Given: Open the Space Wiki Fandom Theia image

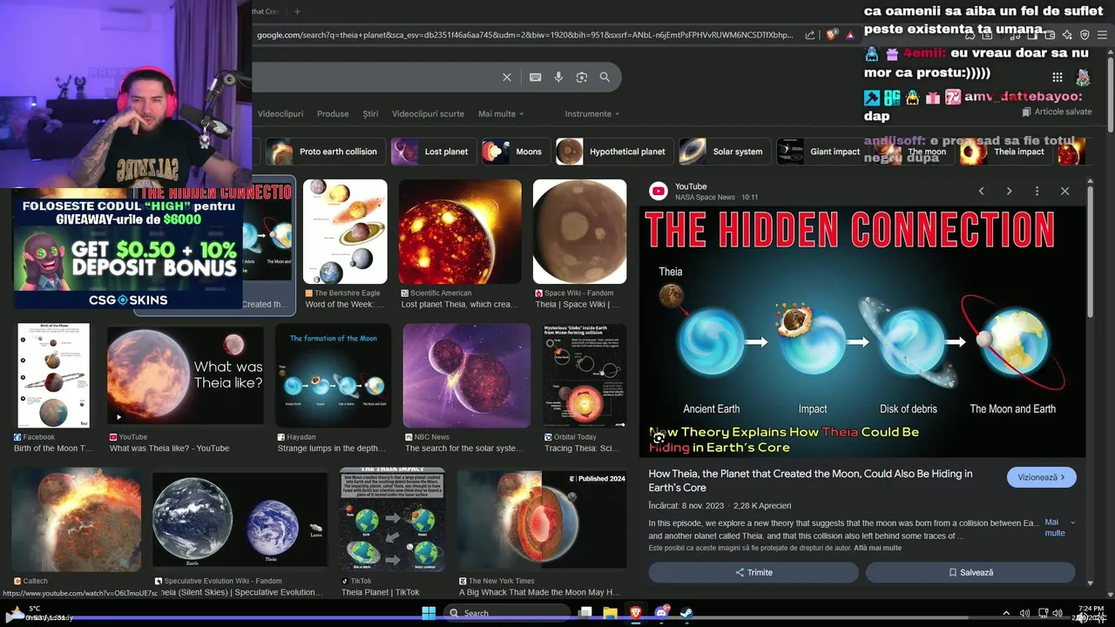Looking at the screenshot, I should pyautogui.click(x=579, y=232).
